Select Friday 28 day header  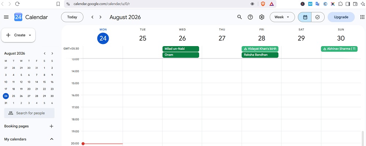tap(262, 38)
